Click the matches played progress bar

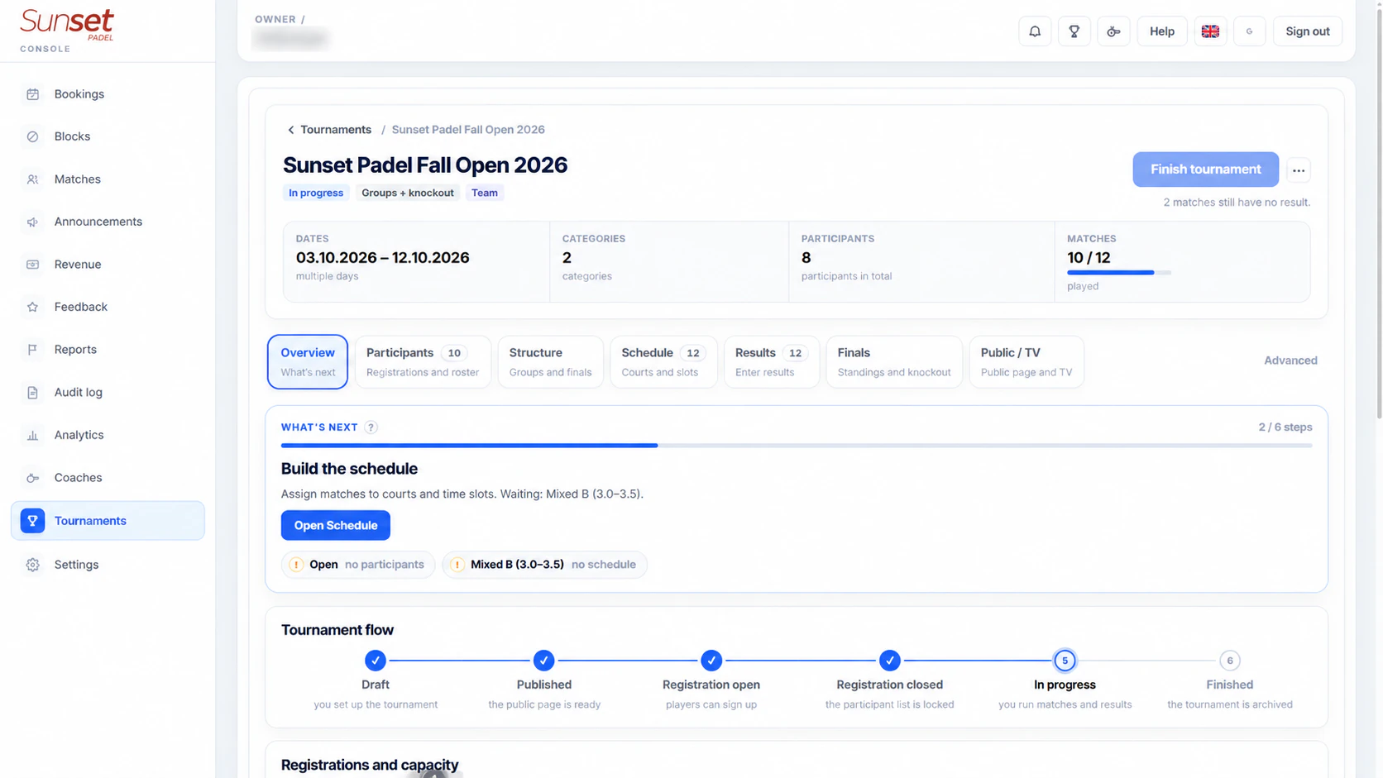1119,272
